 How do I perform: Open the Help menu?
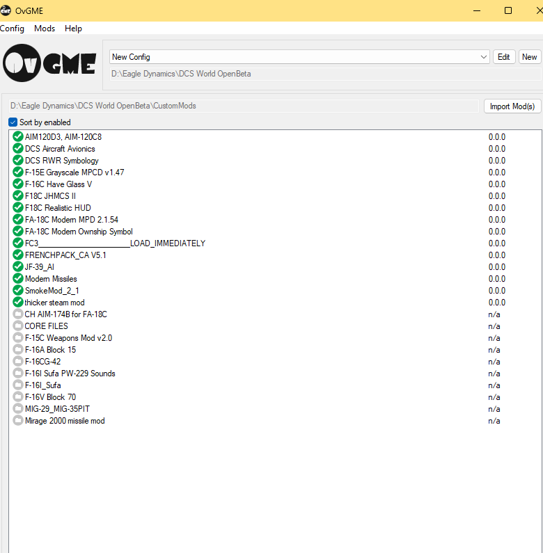point(73,29)
